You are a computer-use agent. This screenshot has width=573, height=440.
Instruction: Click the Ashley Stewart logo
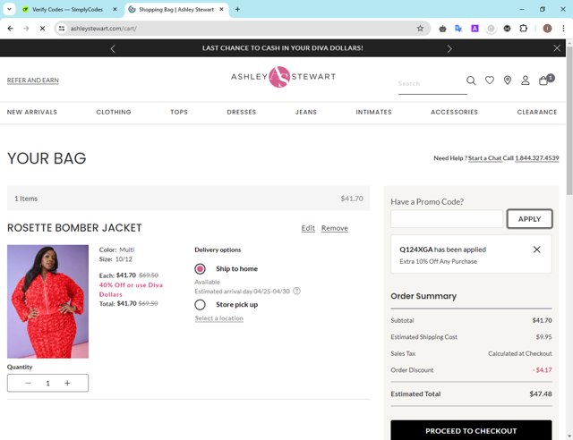tap(283, 77)
